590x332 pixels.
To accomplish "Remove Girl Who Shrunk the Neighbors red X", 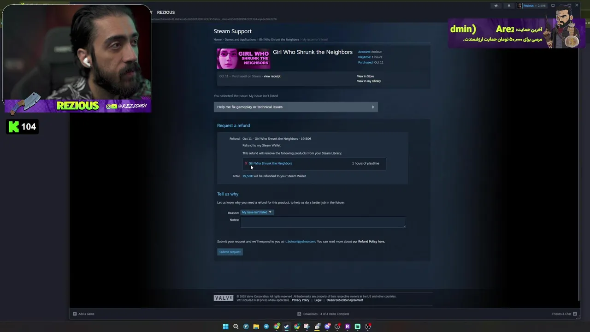I will click(246, 163).
